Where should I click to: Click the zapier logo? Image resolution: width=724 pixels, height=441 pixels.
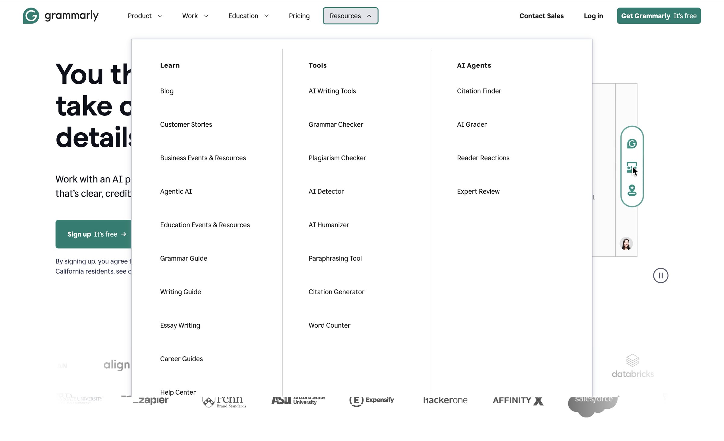(x=151, y=400)
